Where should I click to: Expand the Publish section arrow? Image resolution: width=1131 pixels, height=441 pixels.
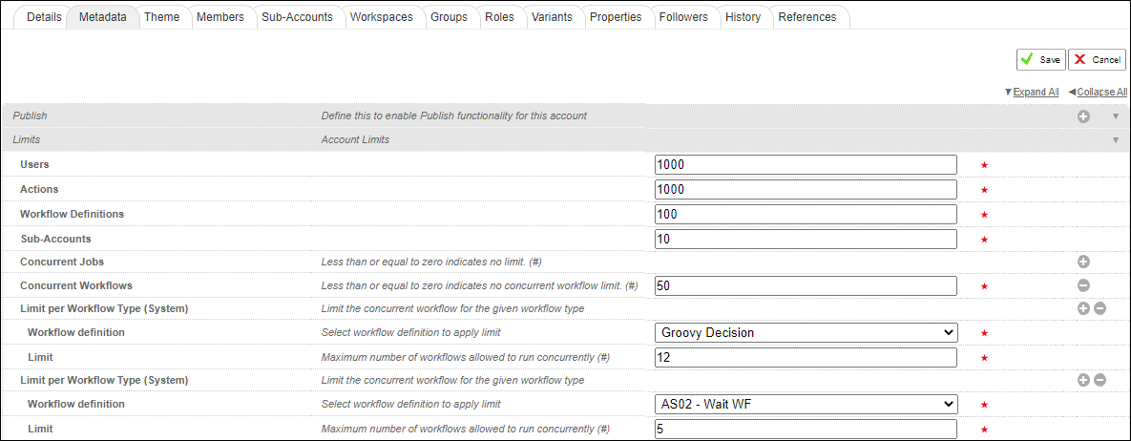pyautogui.click(x=1115, y=116)
